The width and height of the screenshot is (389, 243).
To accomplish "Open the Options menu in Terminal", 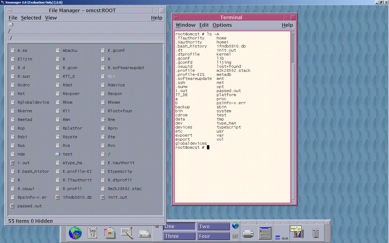I will point(222,25).
